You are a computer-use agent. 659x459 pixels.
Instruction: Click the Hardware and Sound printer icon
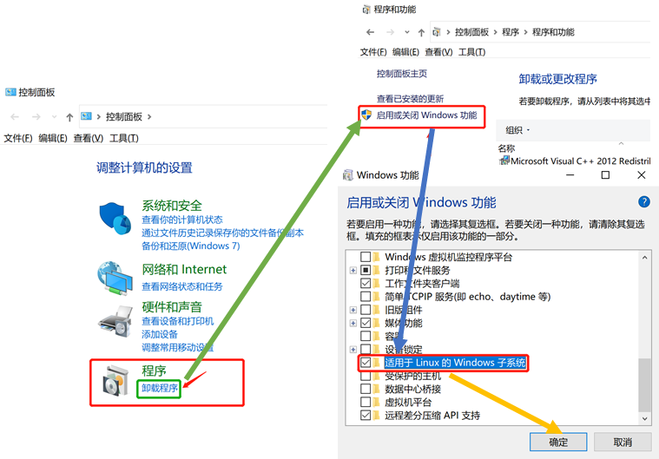pyautogui.click(x=115, y=321)
